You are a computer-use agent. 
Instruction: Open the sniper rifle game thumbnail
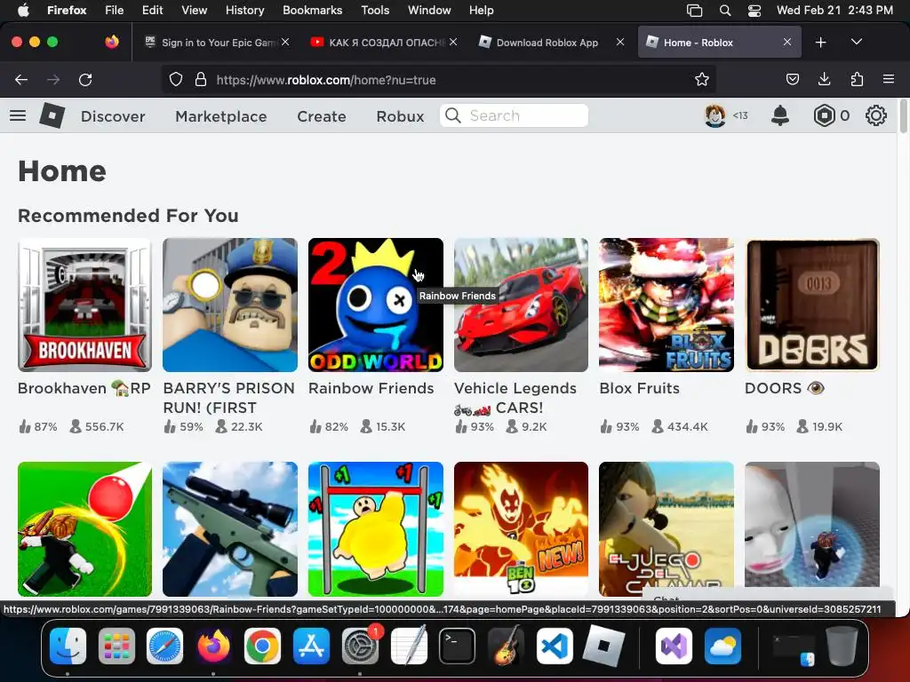point(230,529)
